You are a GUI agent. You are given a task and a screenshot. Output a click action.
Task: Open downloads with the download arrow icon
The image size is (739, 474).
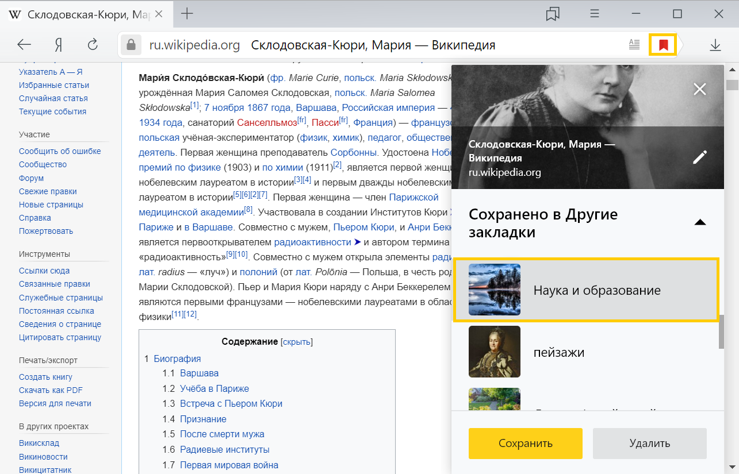click(715, 45)
